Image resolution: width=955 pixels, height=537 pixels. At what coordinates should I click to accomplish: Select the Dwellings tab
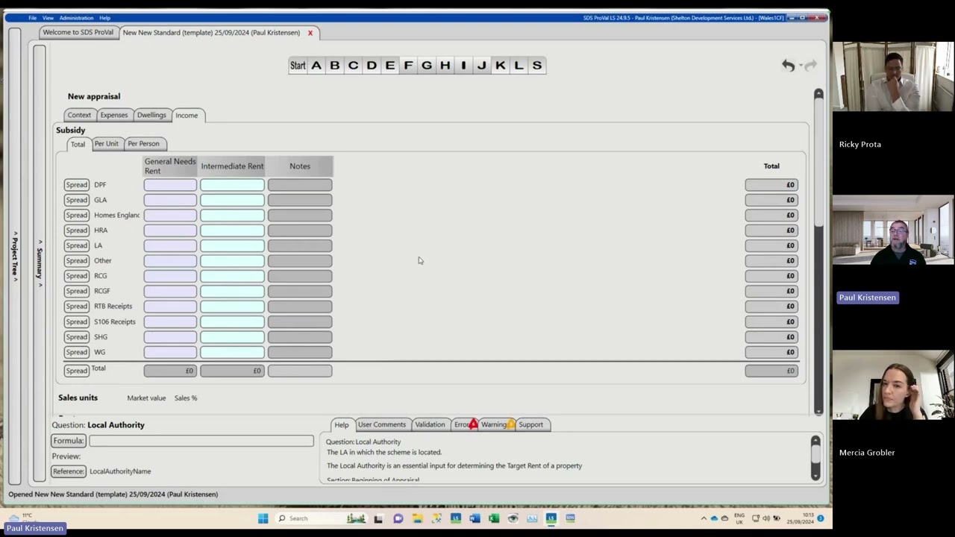click(151, 115)
